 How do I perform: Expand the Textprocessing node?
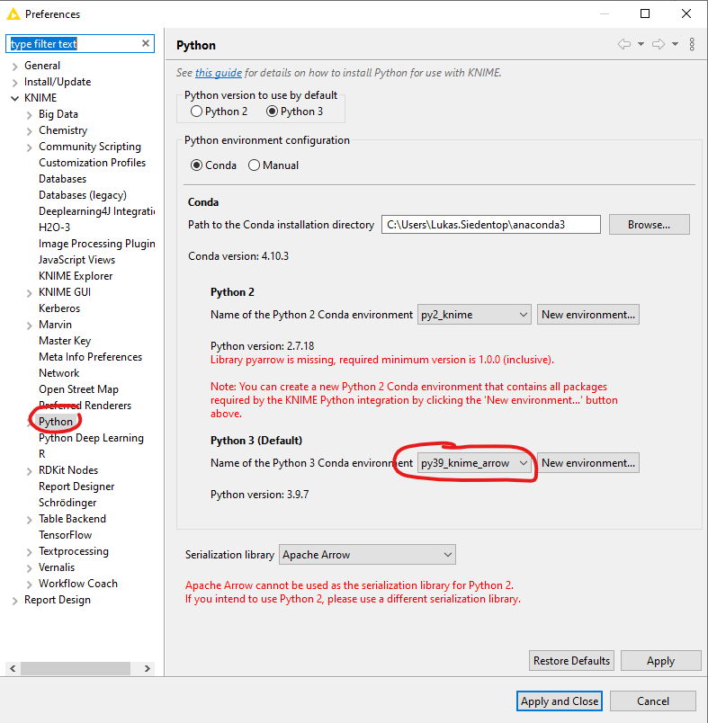[x=29, y=552]
